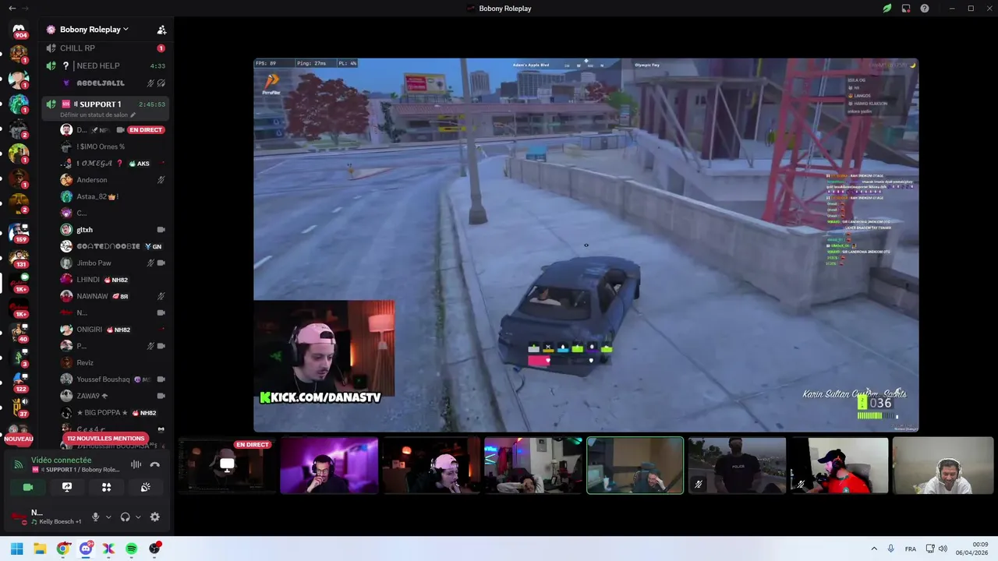Click ZAWA9's camera icon
The width and height of the screenshot is (998, 561).
[x=161, y=396]
